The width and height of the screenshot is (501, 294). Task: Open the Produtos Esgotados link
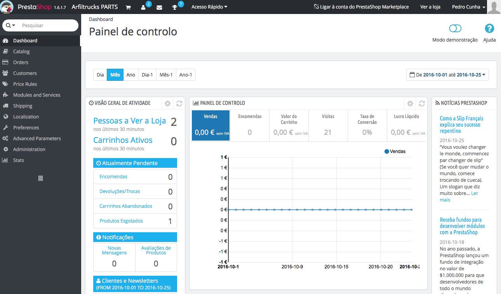[121, 221]
